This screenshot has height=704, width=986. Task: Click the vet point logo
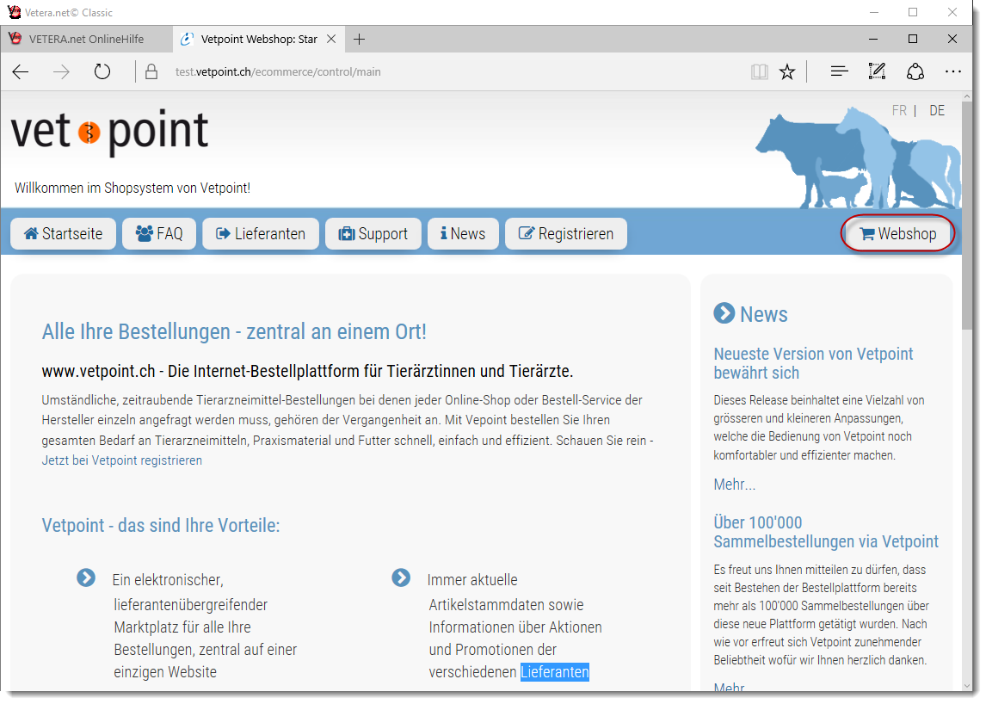click(x=109, y=133)
